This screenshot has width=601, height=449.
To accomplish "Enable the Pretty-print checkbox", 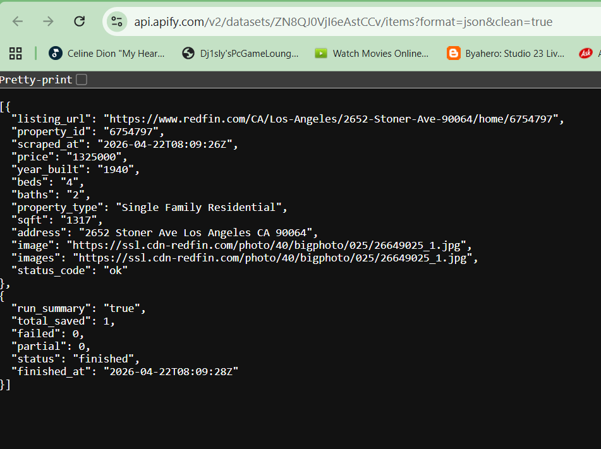I will coord(82,80).
